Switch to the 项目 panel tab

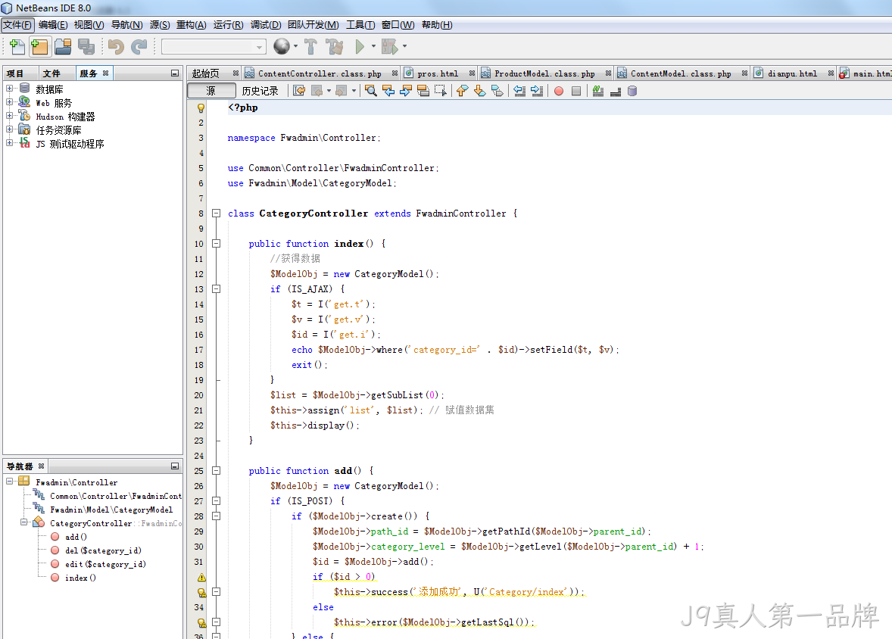coord(15,73)
